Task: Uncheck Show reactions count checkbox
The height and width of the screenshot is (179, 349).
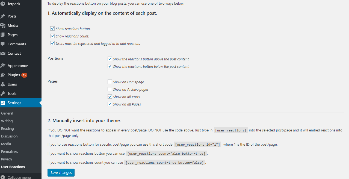Action: tap(52, 36)
